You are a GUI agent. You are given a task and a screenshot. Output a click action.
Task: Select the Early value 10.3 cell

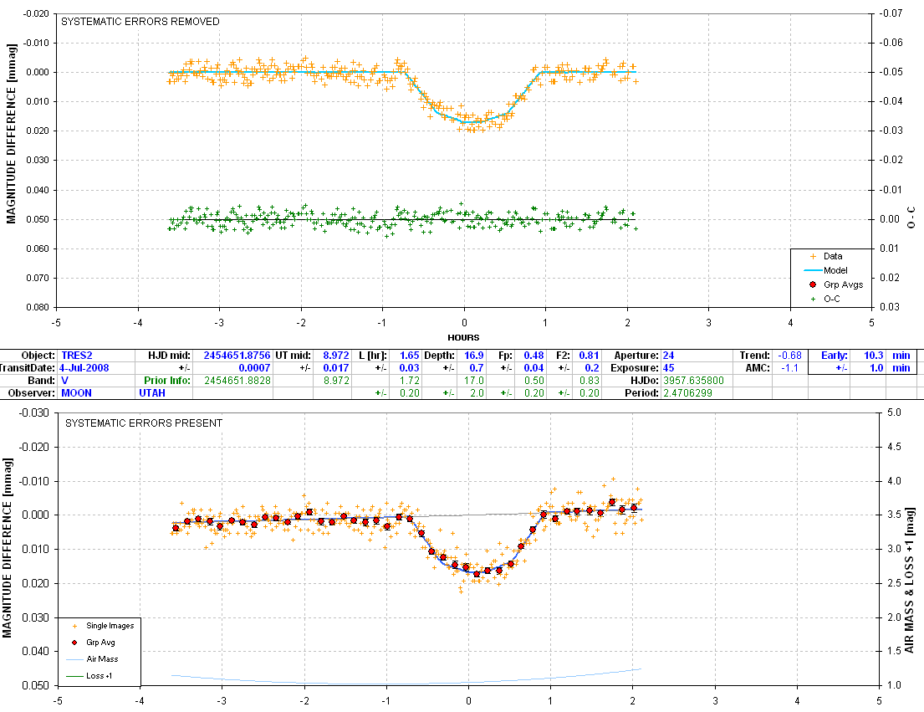click(872, 356)
